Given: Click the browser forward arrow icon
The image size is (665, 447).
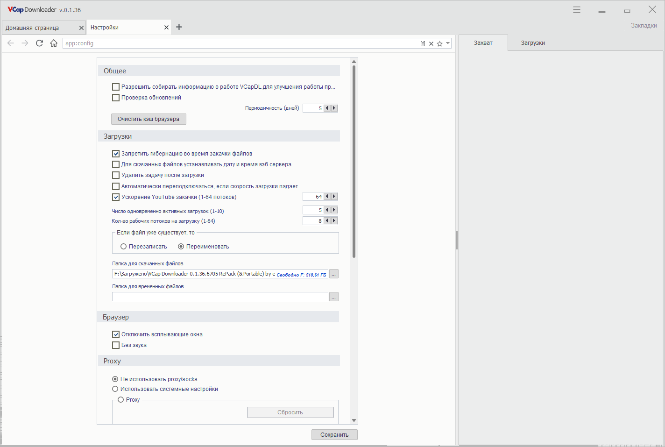Looking at the screenshot, I should (25, 43).
